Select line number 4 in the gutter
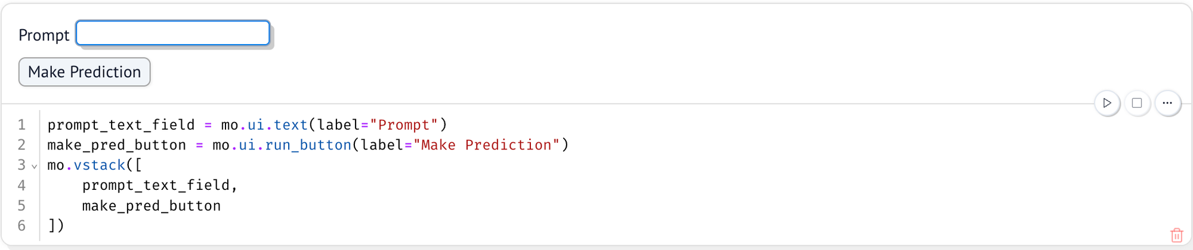The image size is (1193, 250). coord(21,185)
